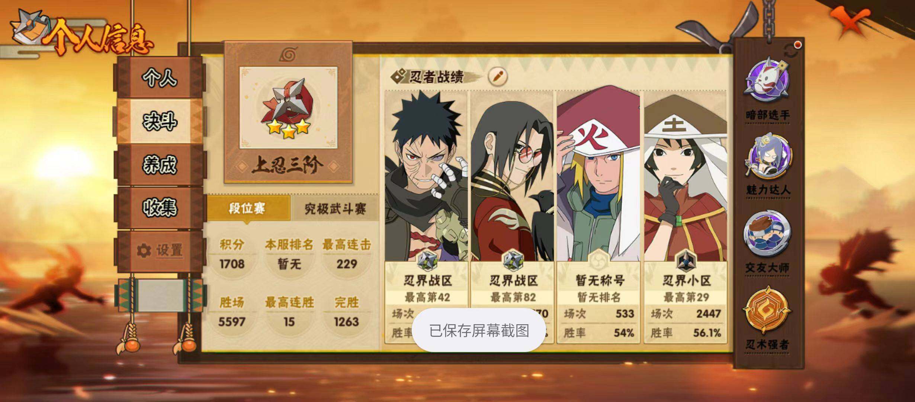Open the 暗部选手 mask badge
This screenshot has height=402, width=915.
(767, 80)
